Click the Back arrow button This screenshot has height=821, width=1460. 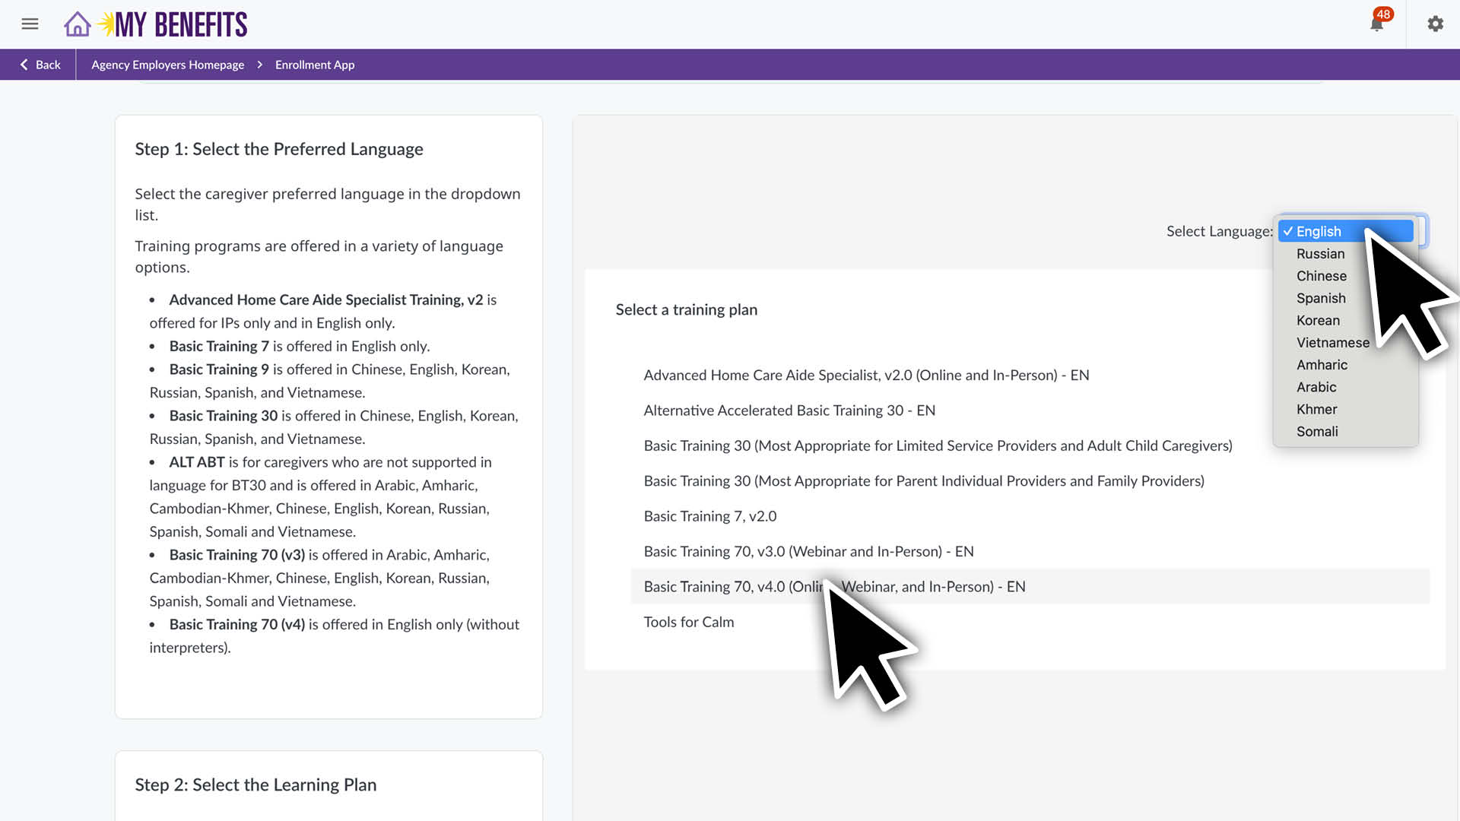pyautogui.click(x=40, y=65)
